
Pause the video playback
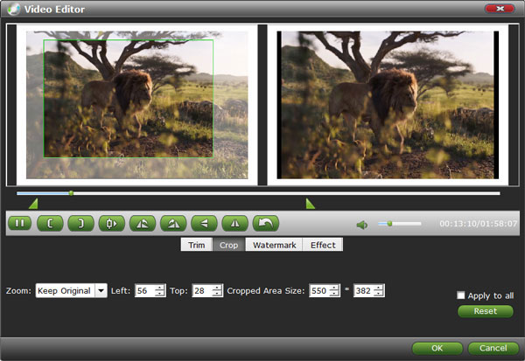coord(20,223)
